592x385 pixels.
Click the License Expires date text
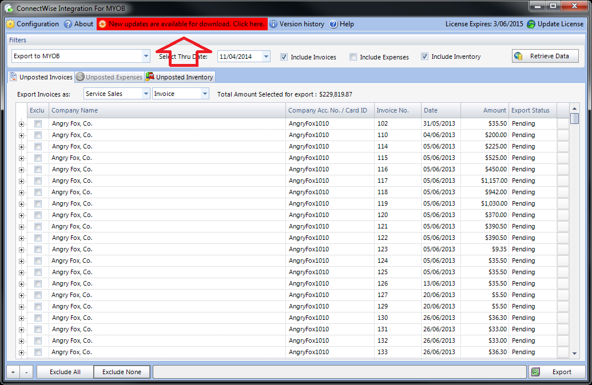pos(484,24)
